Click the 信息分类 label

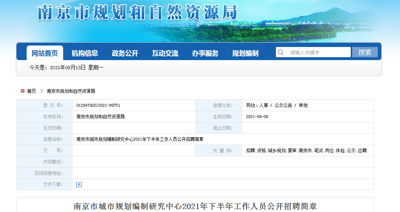click(223, 105)
